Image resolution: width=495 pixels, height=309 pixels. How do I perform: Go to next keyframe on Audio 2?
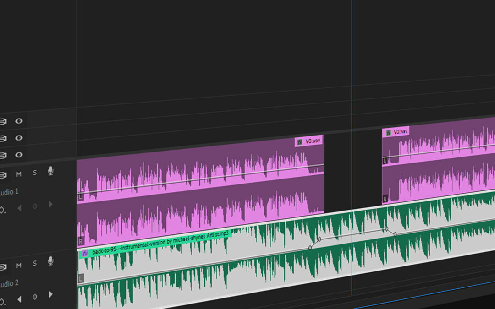point(50,294)
